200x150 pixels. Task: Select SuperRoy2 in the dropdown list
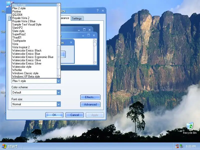click(34, 34)
